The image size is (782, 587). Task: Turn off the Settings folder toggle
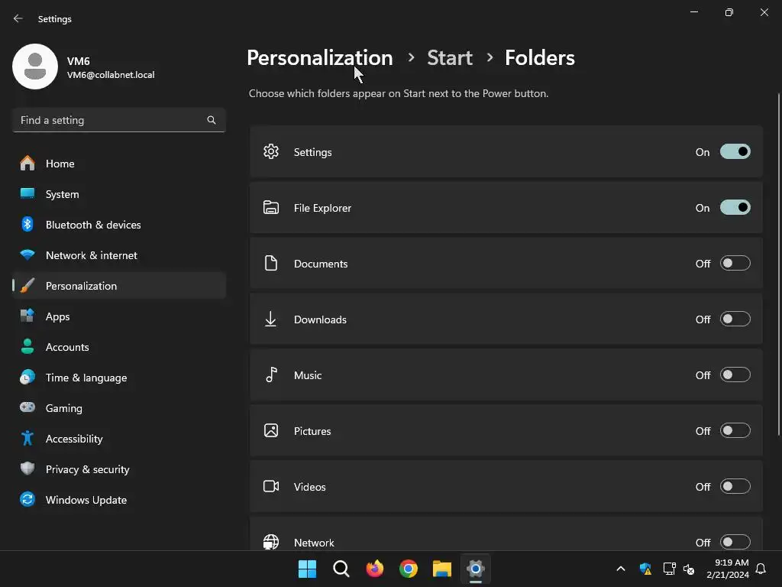pos(735,152)
